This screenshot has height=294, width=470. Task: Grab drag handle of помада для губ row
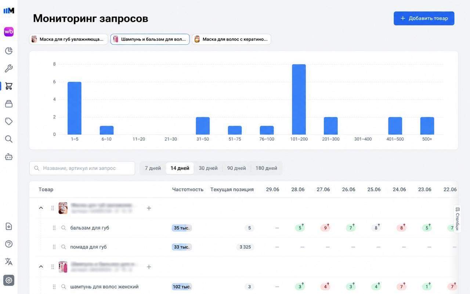coord(54,247)
